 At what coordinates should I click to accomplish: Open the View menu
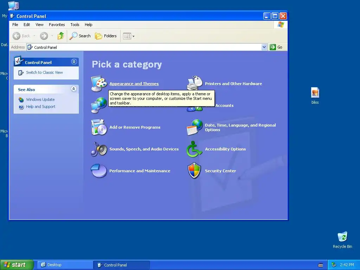coord(39,25)
